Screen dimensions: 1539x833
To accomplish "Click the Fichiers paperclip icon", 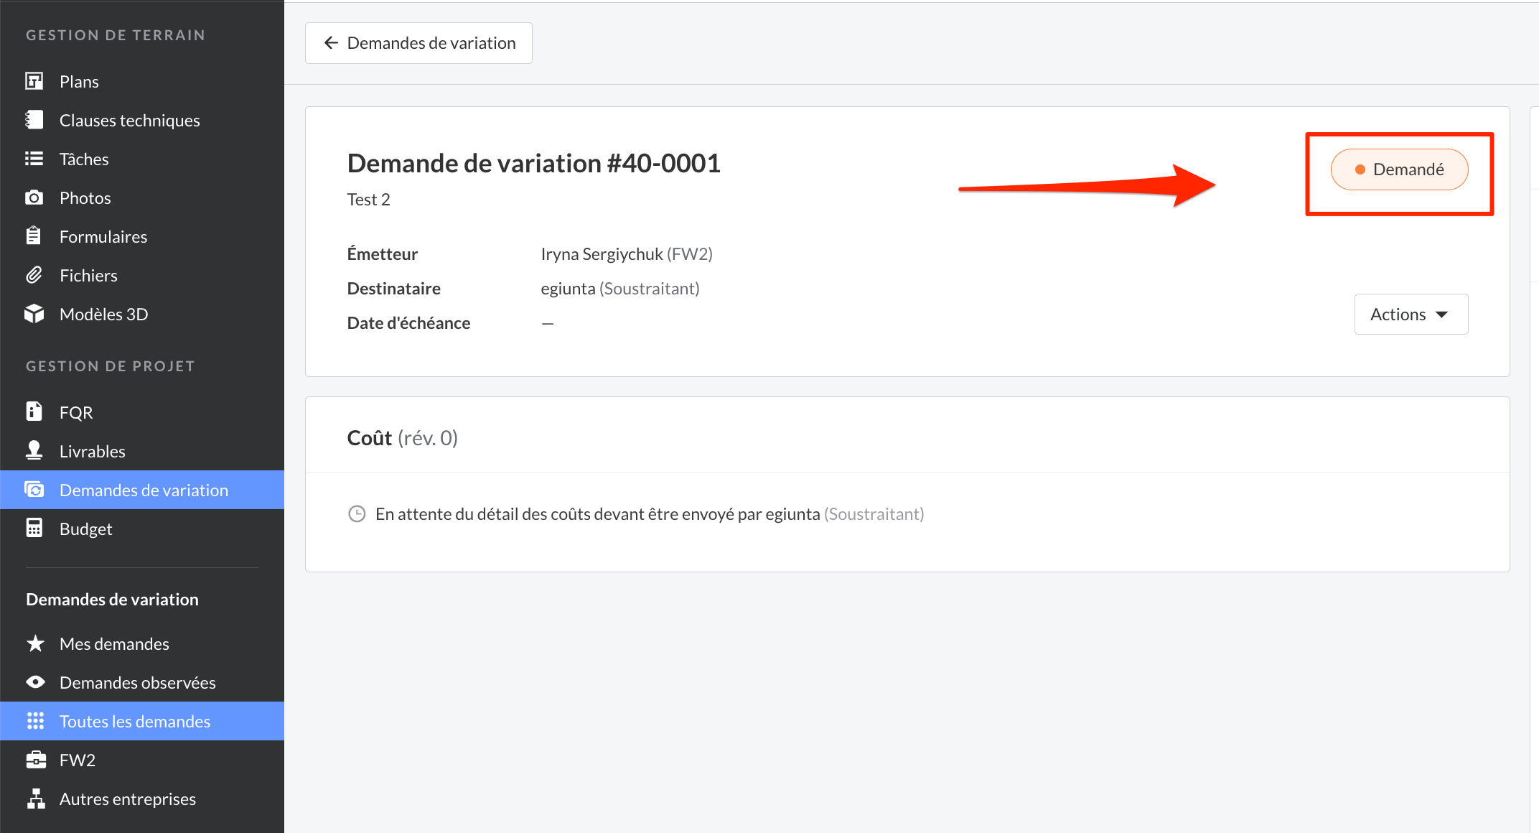I will 34,275.
